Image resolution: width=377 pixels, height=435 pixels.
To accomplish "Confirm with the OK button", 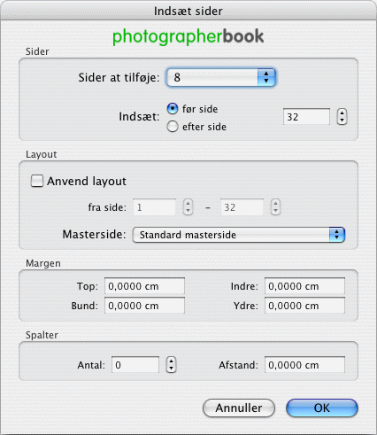I will 322,408.
